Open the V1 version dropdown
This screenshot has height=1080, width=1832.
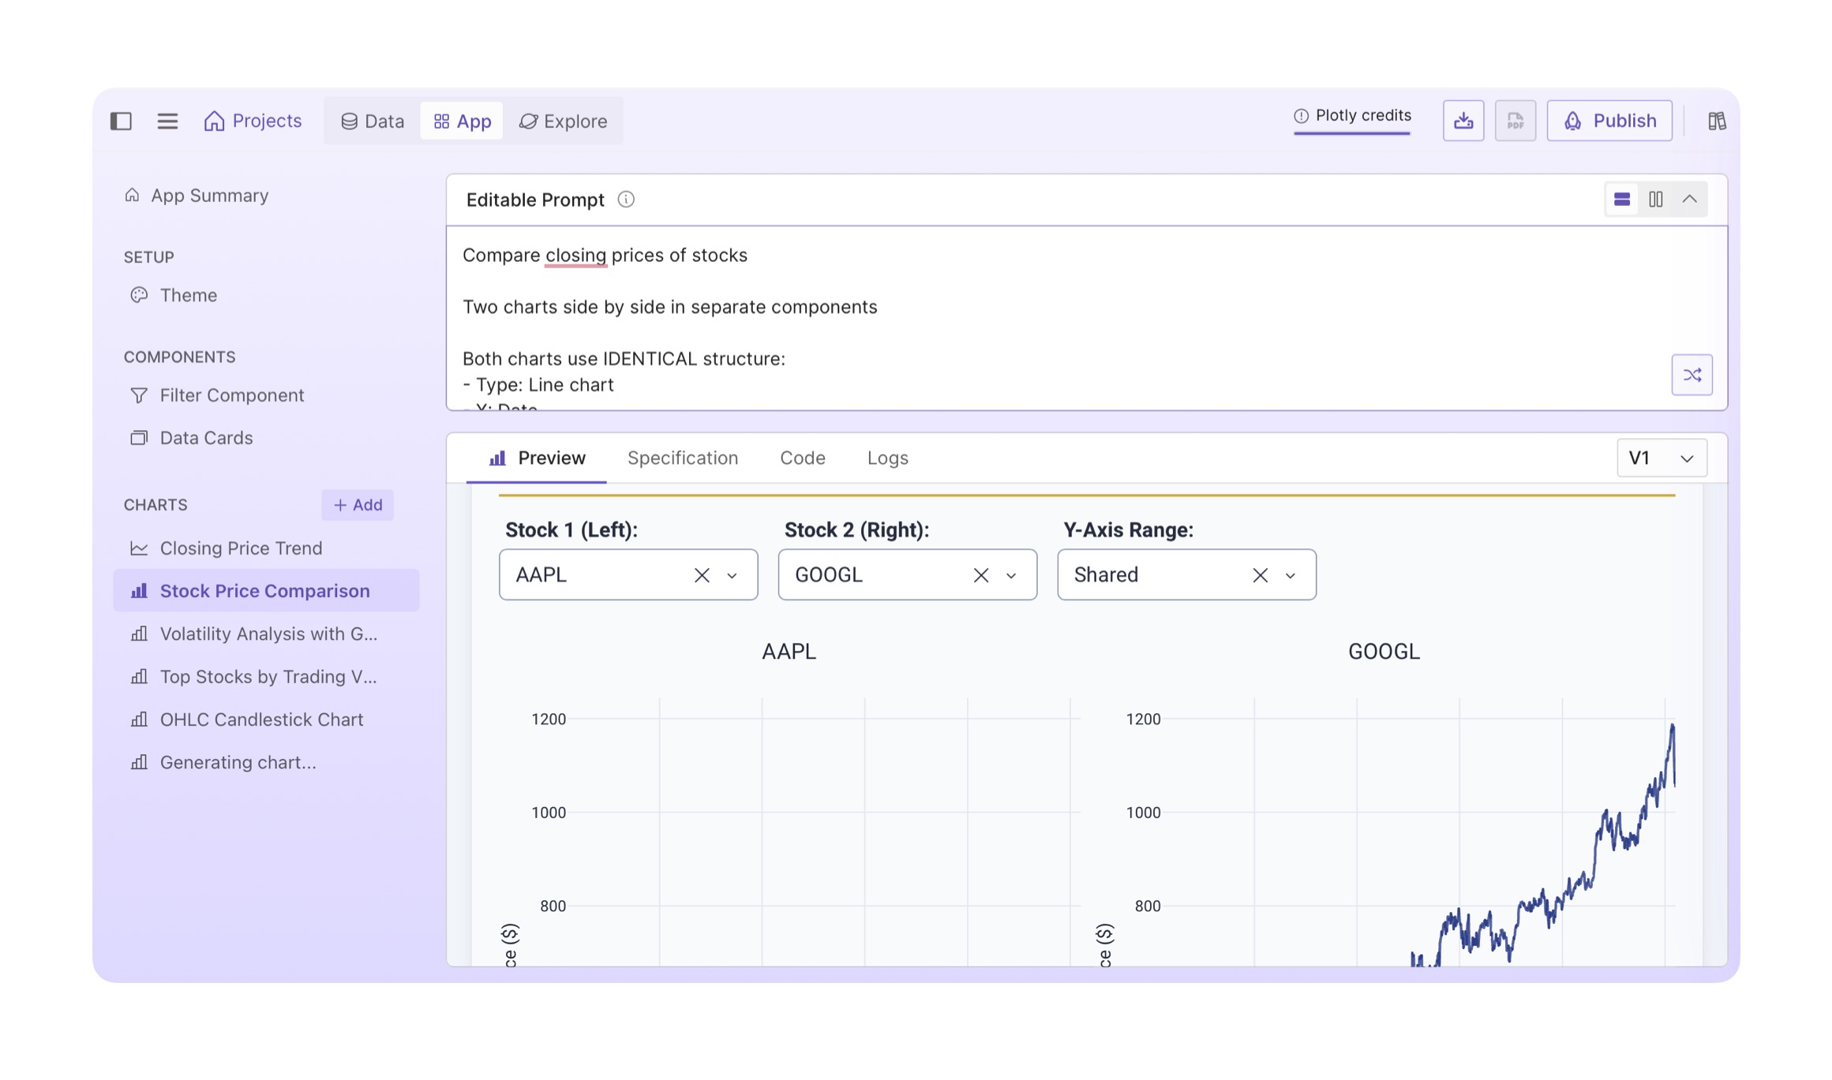1662,458
